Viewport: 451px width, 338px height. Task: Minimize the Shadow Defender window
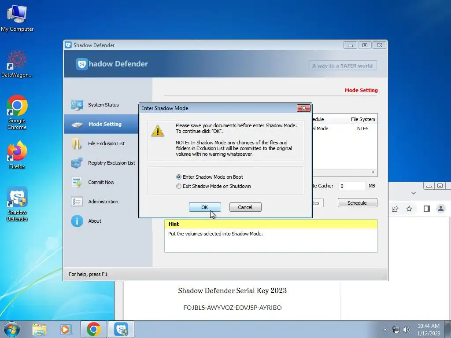(x=350, y=45)
